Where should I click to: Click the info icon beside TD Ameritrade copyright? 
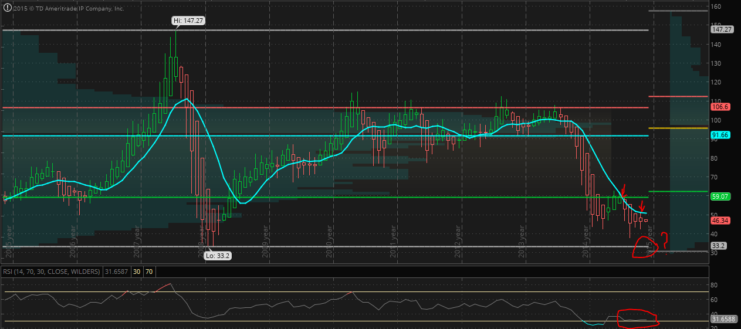pyautogui.click(x=6, y=8)
